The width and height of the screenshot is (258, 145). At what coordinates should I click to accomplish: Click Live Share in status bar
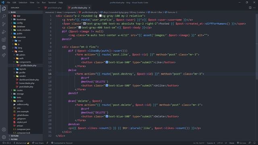[38, 143]
